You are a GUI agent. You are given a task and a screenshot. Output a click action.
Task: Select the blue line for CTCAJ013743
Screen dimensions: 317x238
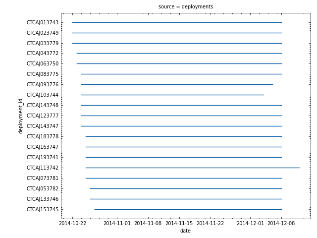coord(177,22)
